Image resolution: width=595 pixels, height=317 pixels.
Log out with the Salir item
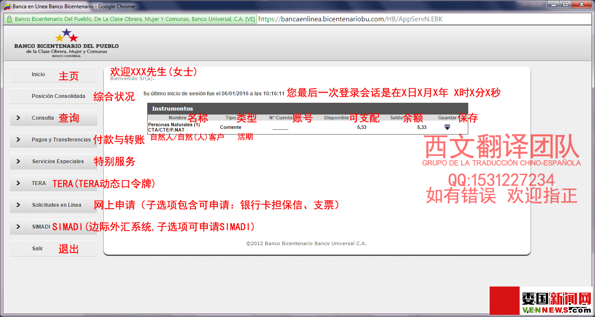pyautogui.click(x=37, y=249)
